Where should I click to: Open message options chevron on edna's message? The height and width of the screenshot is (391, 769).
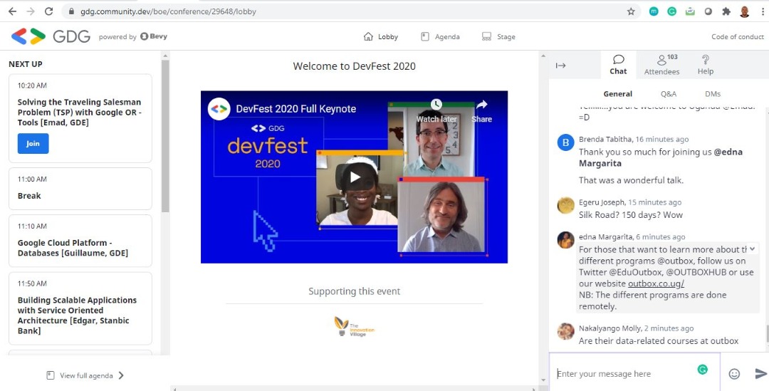(x=752, y=249)
